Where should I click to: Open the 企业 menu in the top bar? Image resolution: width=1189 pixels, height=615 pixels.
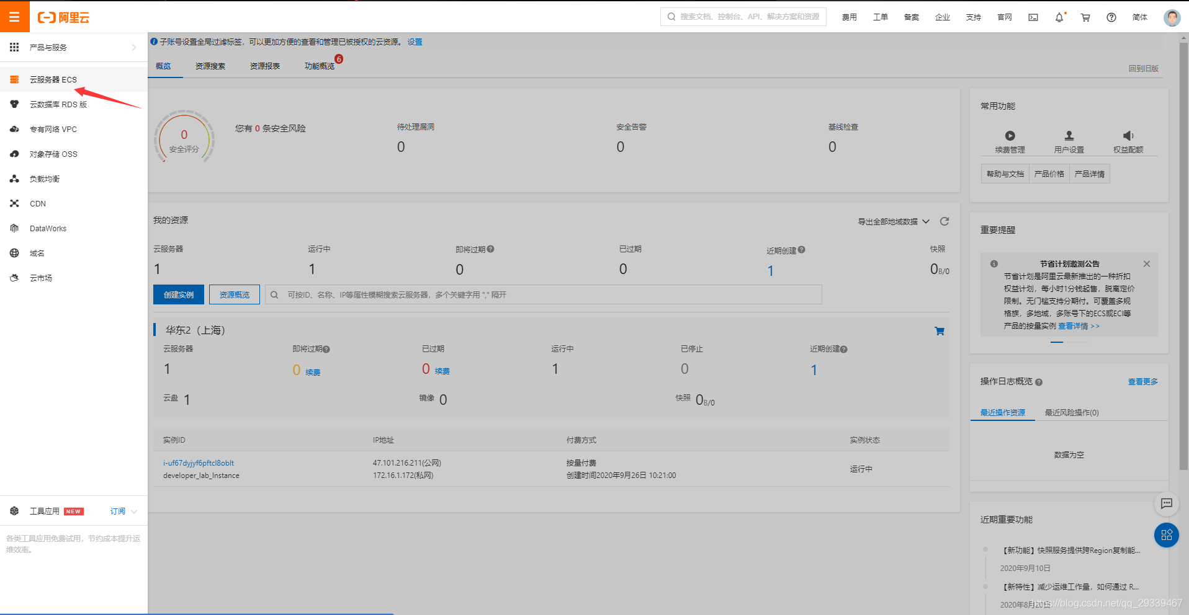[x=942, y=17]
